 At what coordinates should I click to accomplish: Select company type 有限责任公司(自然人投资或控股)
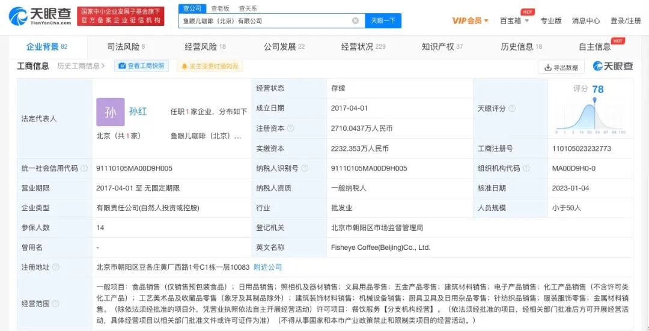tap(148, 208)
